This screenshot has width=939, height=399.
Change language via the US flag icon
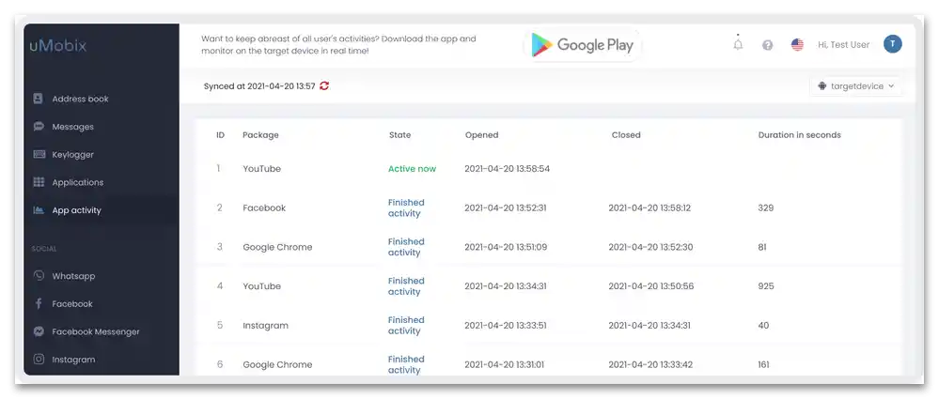click(797, 45)
